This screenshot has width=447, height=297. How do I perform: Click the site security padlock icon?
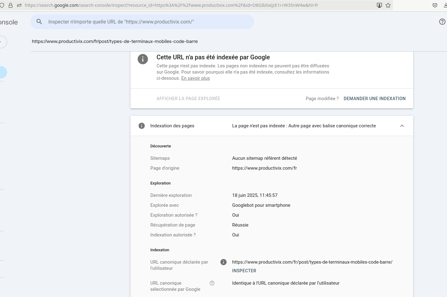tap(11, 5)
